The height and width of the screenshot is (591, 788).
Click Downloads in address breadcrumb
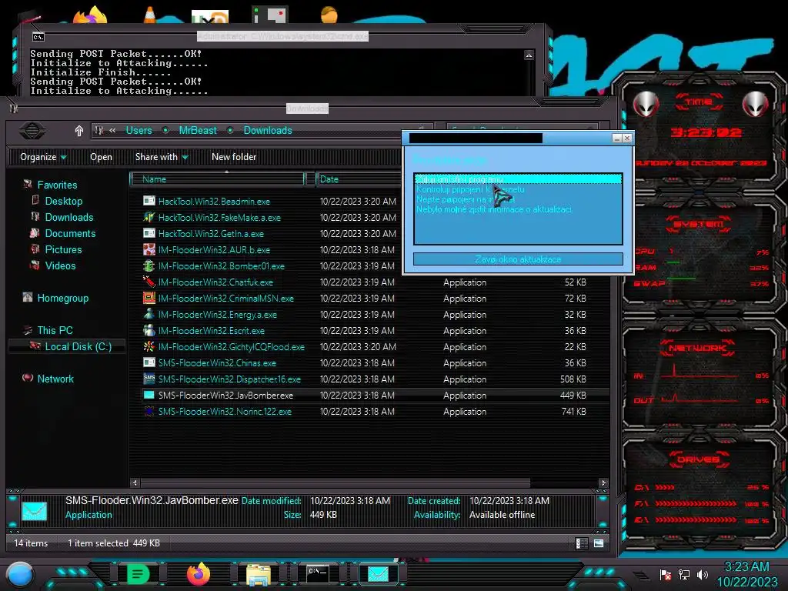(x=268, y=130)
